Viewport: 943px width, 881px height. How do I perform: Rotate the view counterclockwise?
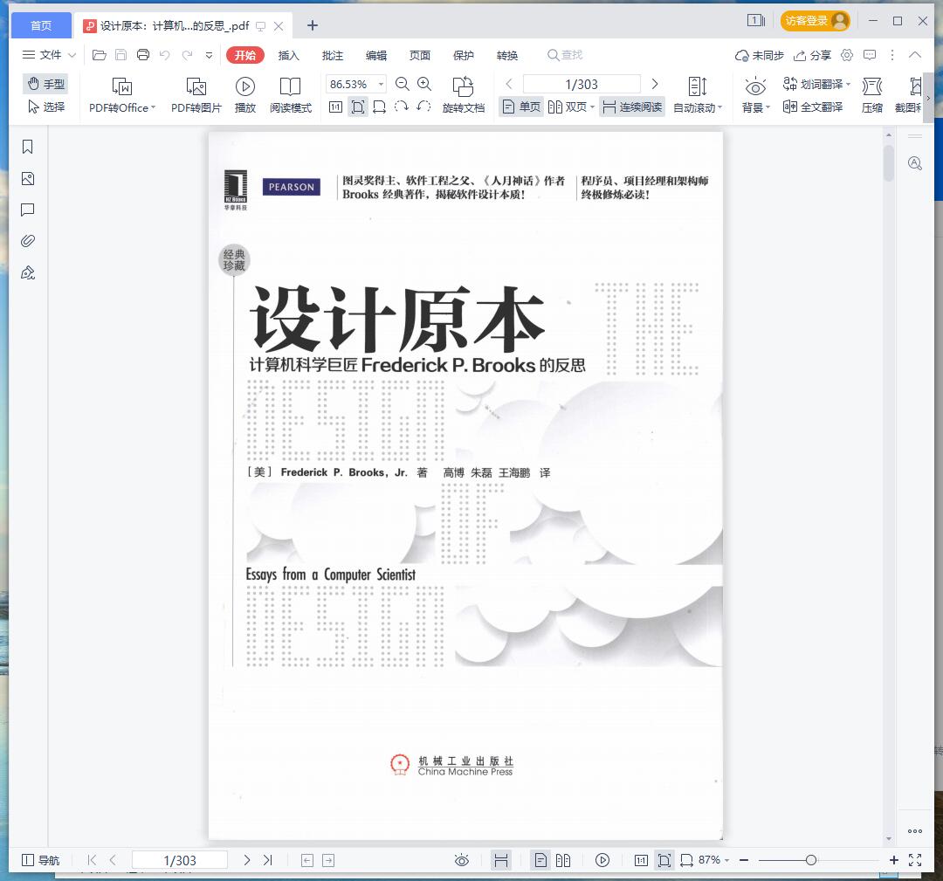[423, 107]
